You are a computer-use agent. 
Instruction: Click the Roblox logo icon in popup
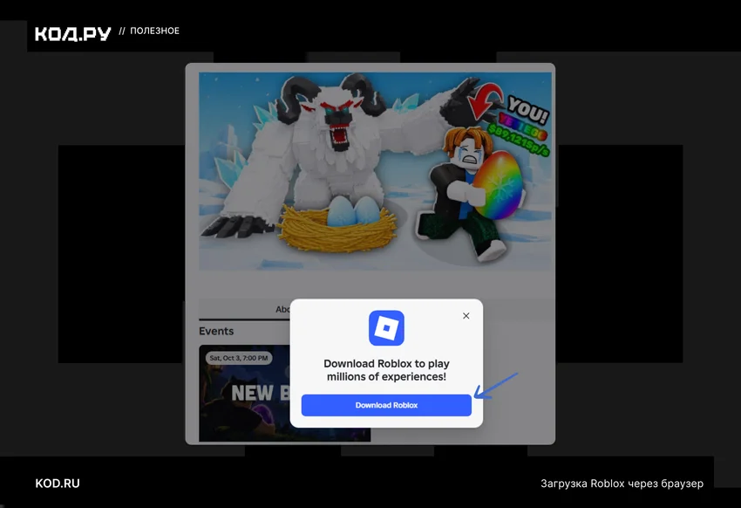click(386, 328)
